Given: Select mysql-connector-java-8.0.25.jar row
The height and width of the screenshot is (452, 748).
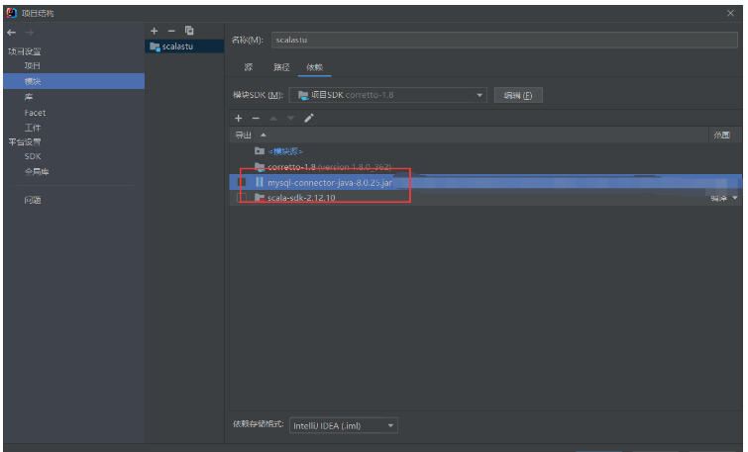Looking at the screenshot, I should coord(485,182).
